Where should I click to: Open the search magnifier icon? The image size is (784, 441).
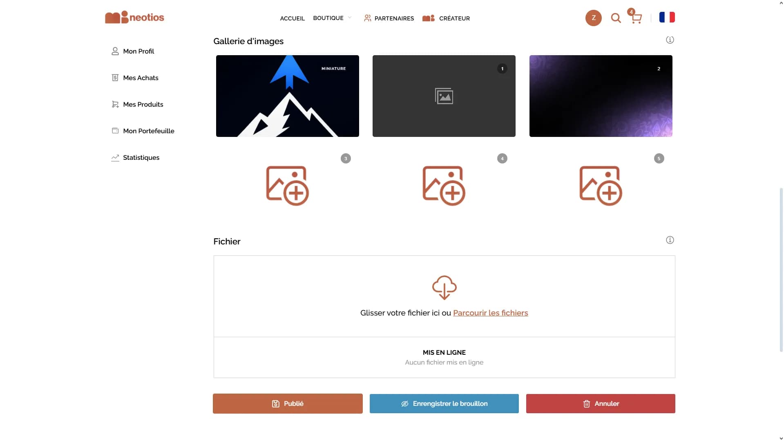[x=616, y=18]
